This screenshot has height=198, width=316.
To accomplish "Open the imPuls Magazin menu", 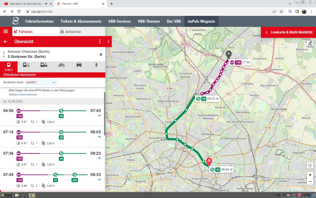I will click(x=201, y=21).
